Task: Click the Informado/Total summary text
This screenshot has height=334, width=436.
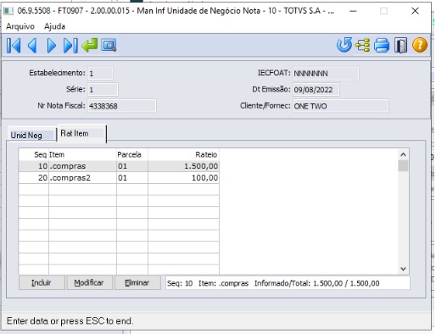Action: [x=316, y=283]
